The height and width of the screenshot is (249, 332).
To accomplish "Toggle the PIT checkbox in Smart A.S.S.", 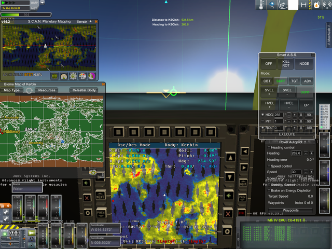I will pyautogui.click(x=263, y=121).
